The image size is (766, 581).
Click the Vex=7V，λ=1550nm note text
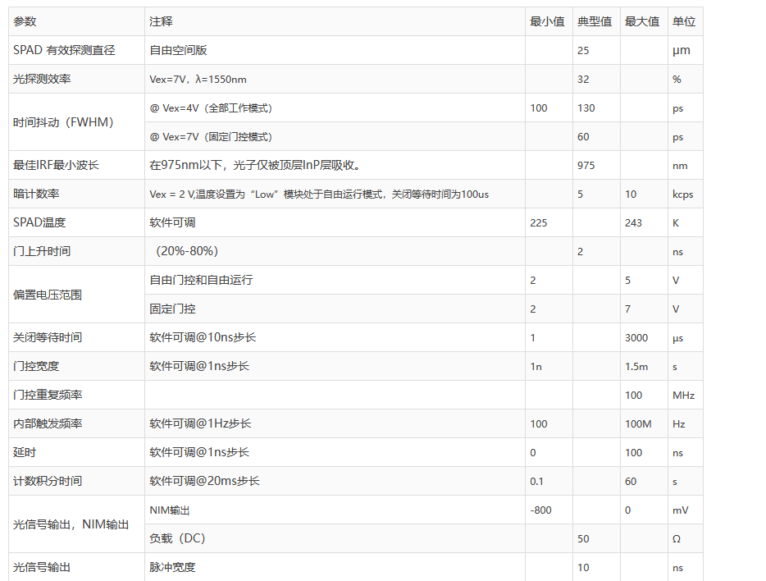point(198,79)
